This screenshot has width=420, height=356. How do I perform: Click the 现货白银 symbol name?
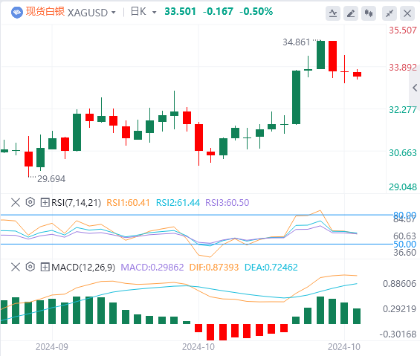(45, 12)
